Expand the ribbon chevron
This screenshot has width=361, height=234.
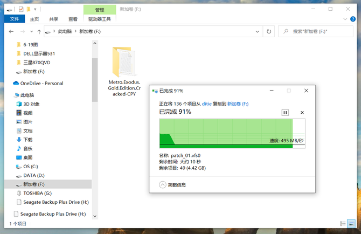point(345,19)
